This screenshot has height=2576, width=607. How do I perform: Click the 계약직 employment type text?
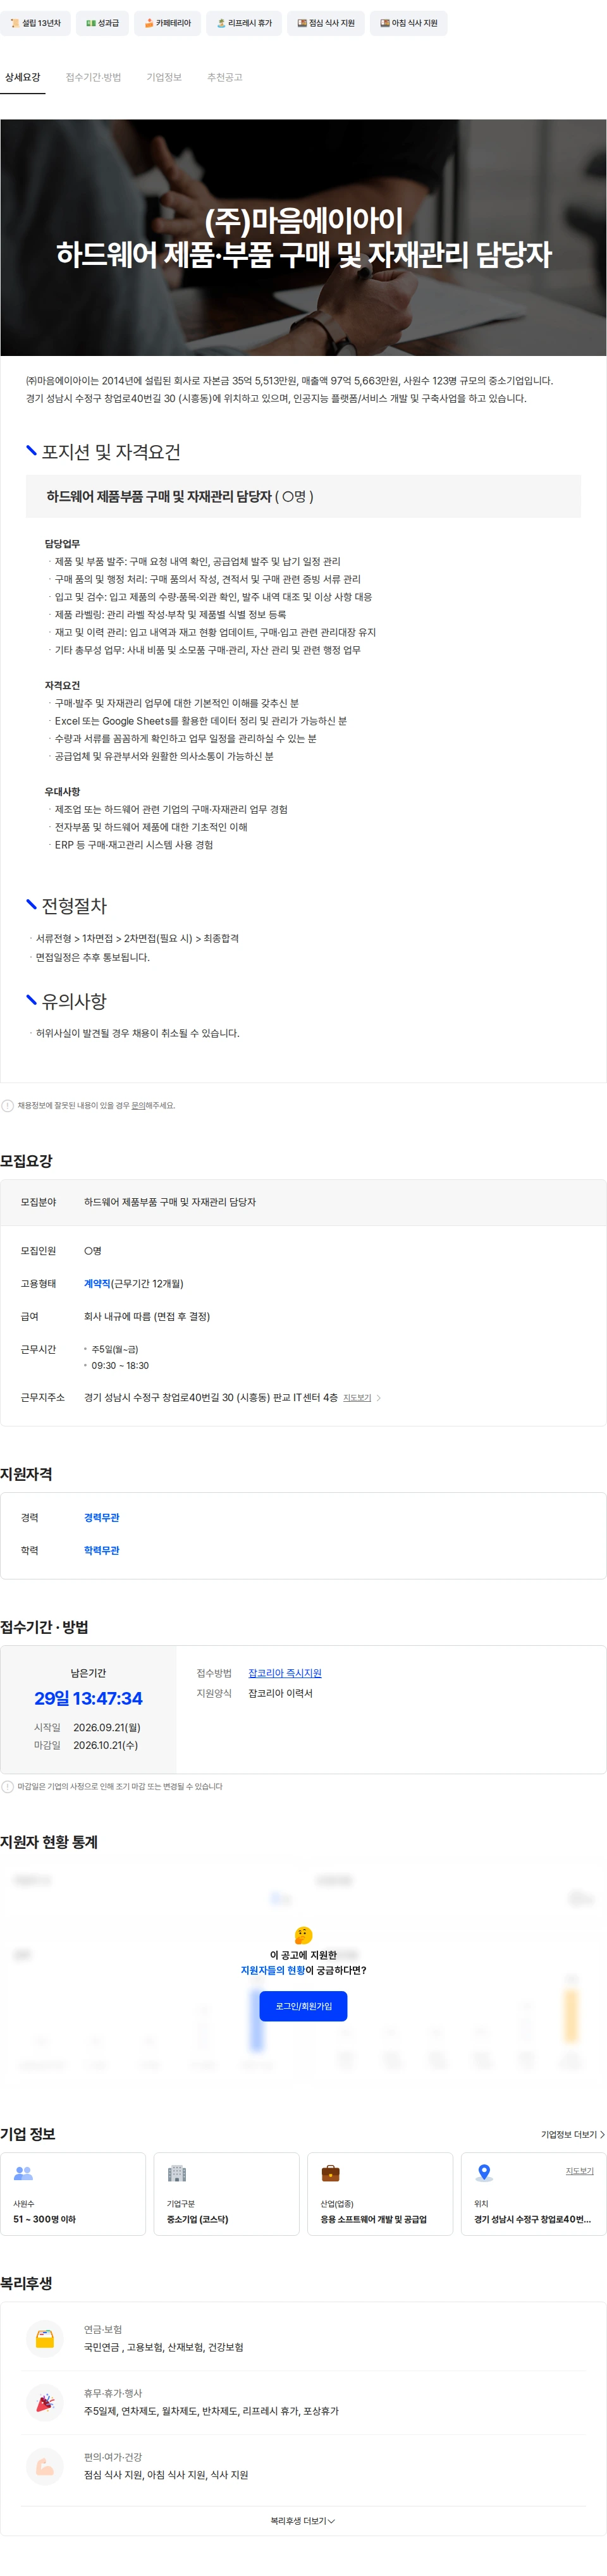click(97, 1283)
